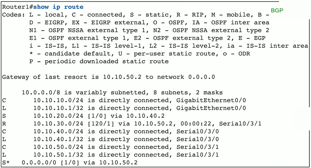Click the green BGP label
Screen dimensions: 311x168
pyautogui.click(x=277, y=11)
